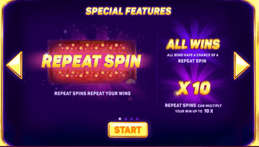Click the caption 'Repeat spins repeat your wins'
The height and width of the screenshot is (147, 259).
coord(93,93)
